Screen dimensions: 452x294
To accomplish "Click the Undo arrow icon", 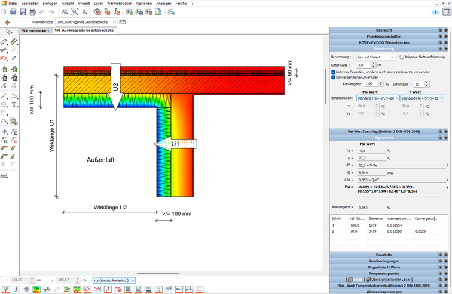I will coord(42,12).
